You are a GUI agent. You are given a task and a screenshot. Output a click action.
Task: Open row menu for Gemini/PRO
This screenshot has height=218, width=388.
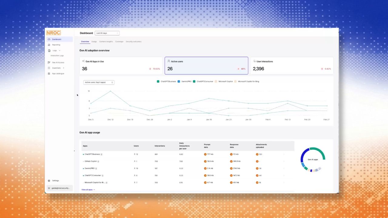pos(284,168)
